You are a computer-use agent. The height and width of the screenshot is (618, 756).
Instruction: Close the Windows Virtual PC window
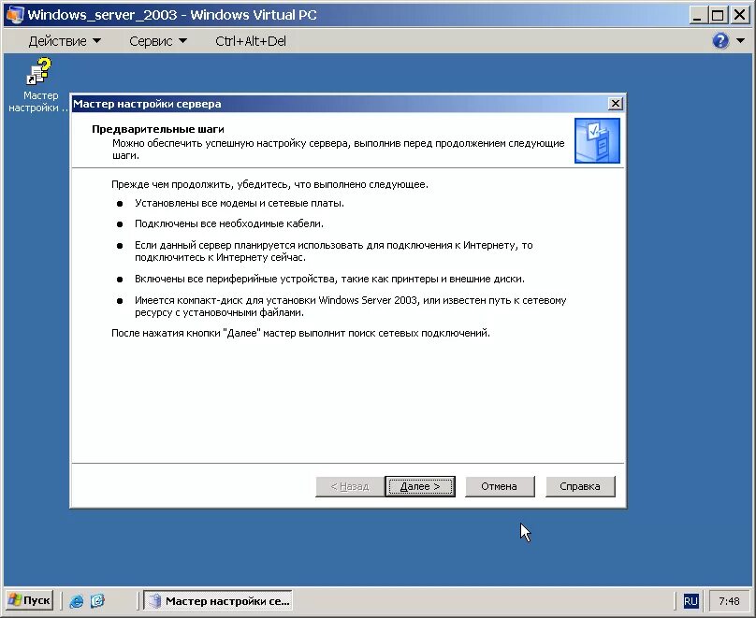739,15
